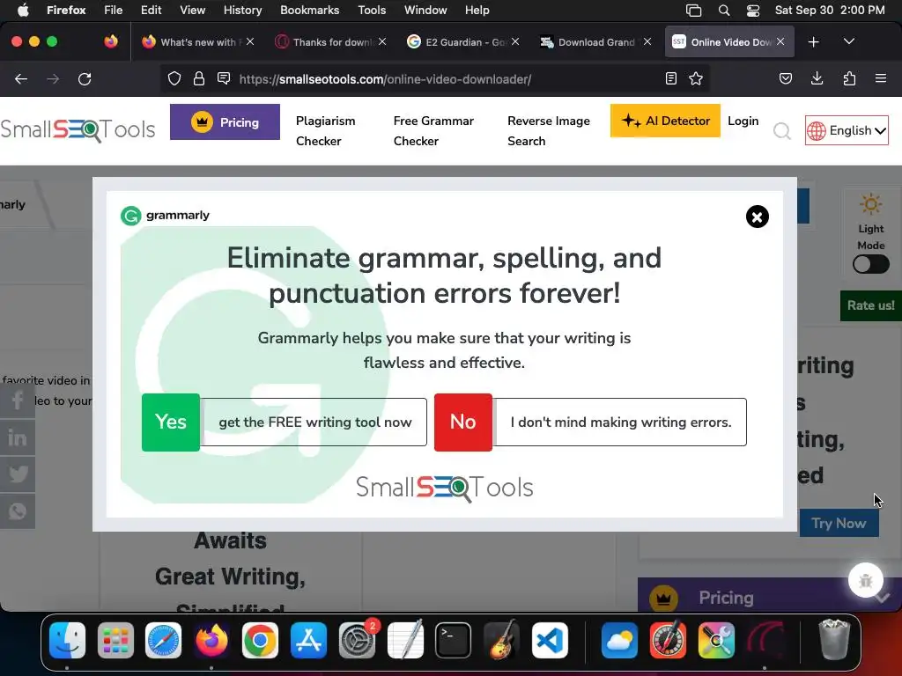Open Visual Studio Code from the Dock
The width and height of the screenshot is (902, 676).
pyautogui.click(x=550, y=641)
